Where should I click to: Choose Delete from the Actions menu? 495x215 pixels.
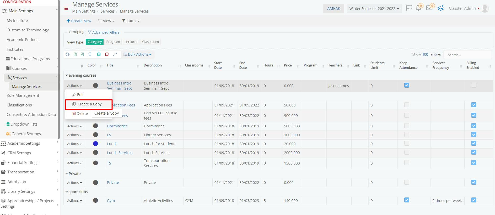tap(80, 114)
